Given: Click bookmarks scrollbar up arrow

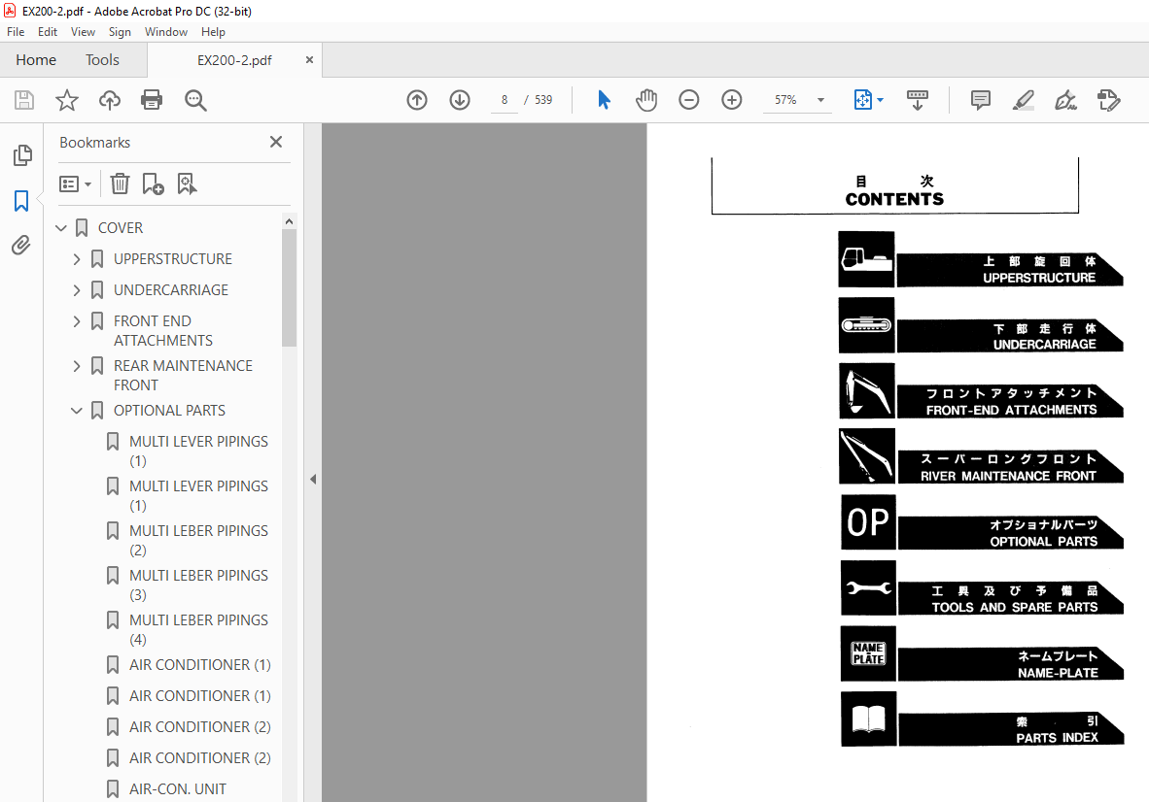Looking at the screenshot, I should [x=289, y=221].
